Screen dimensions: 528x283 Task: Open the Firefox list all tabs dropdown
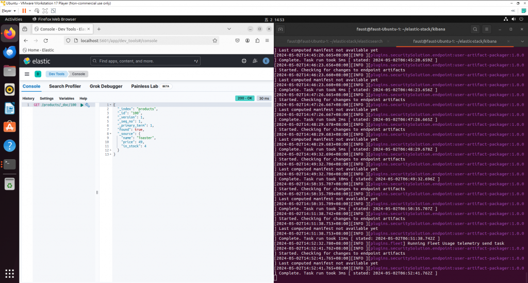pyautogui.click(x=229, y=29)
